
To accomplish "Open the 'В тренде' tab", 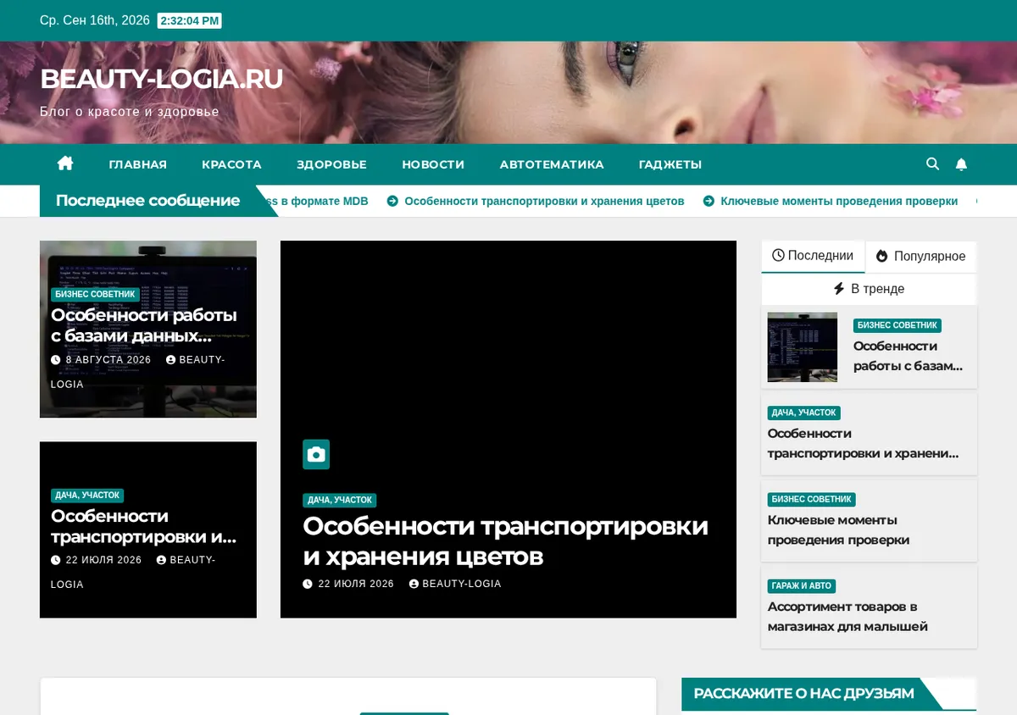I will [x=869, y=289].
